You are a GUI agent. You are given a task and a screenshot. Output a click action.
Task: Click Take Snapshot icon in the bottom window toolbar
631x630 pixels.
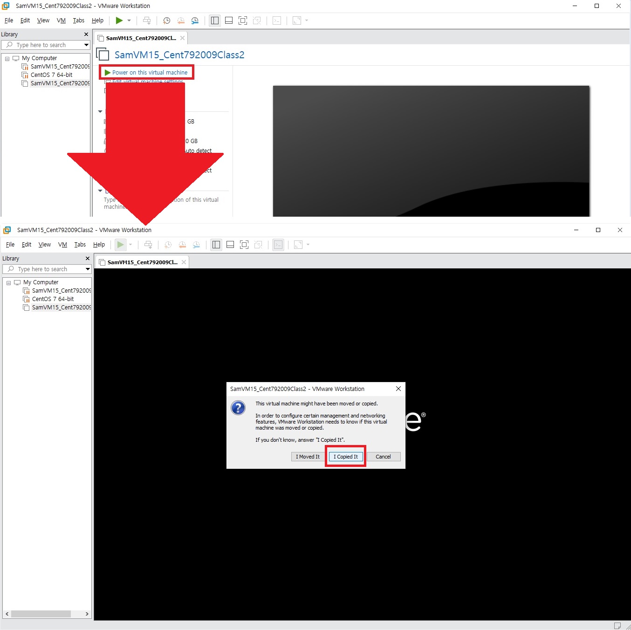click(168, 245)
